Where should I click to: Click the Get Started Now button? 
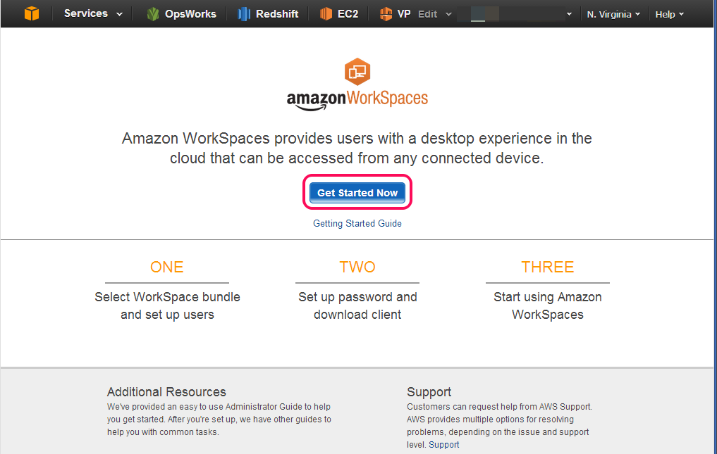click(357, 193)
